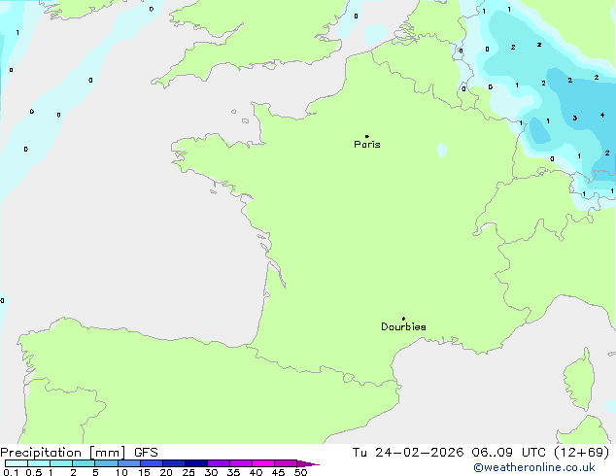
Task: Click the '06..09 UTC' time range text
Action: tap(508, 453)
